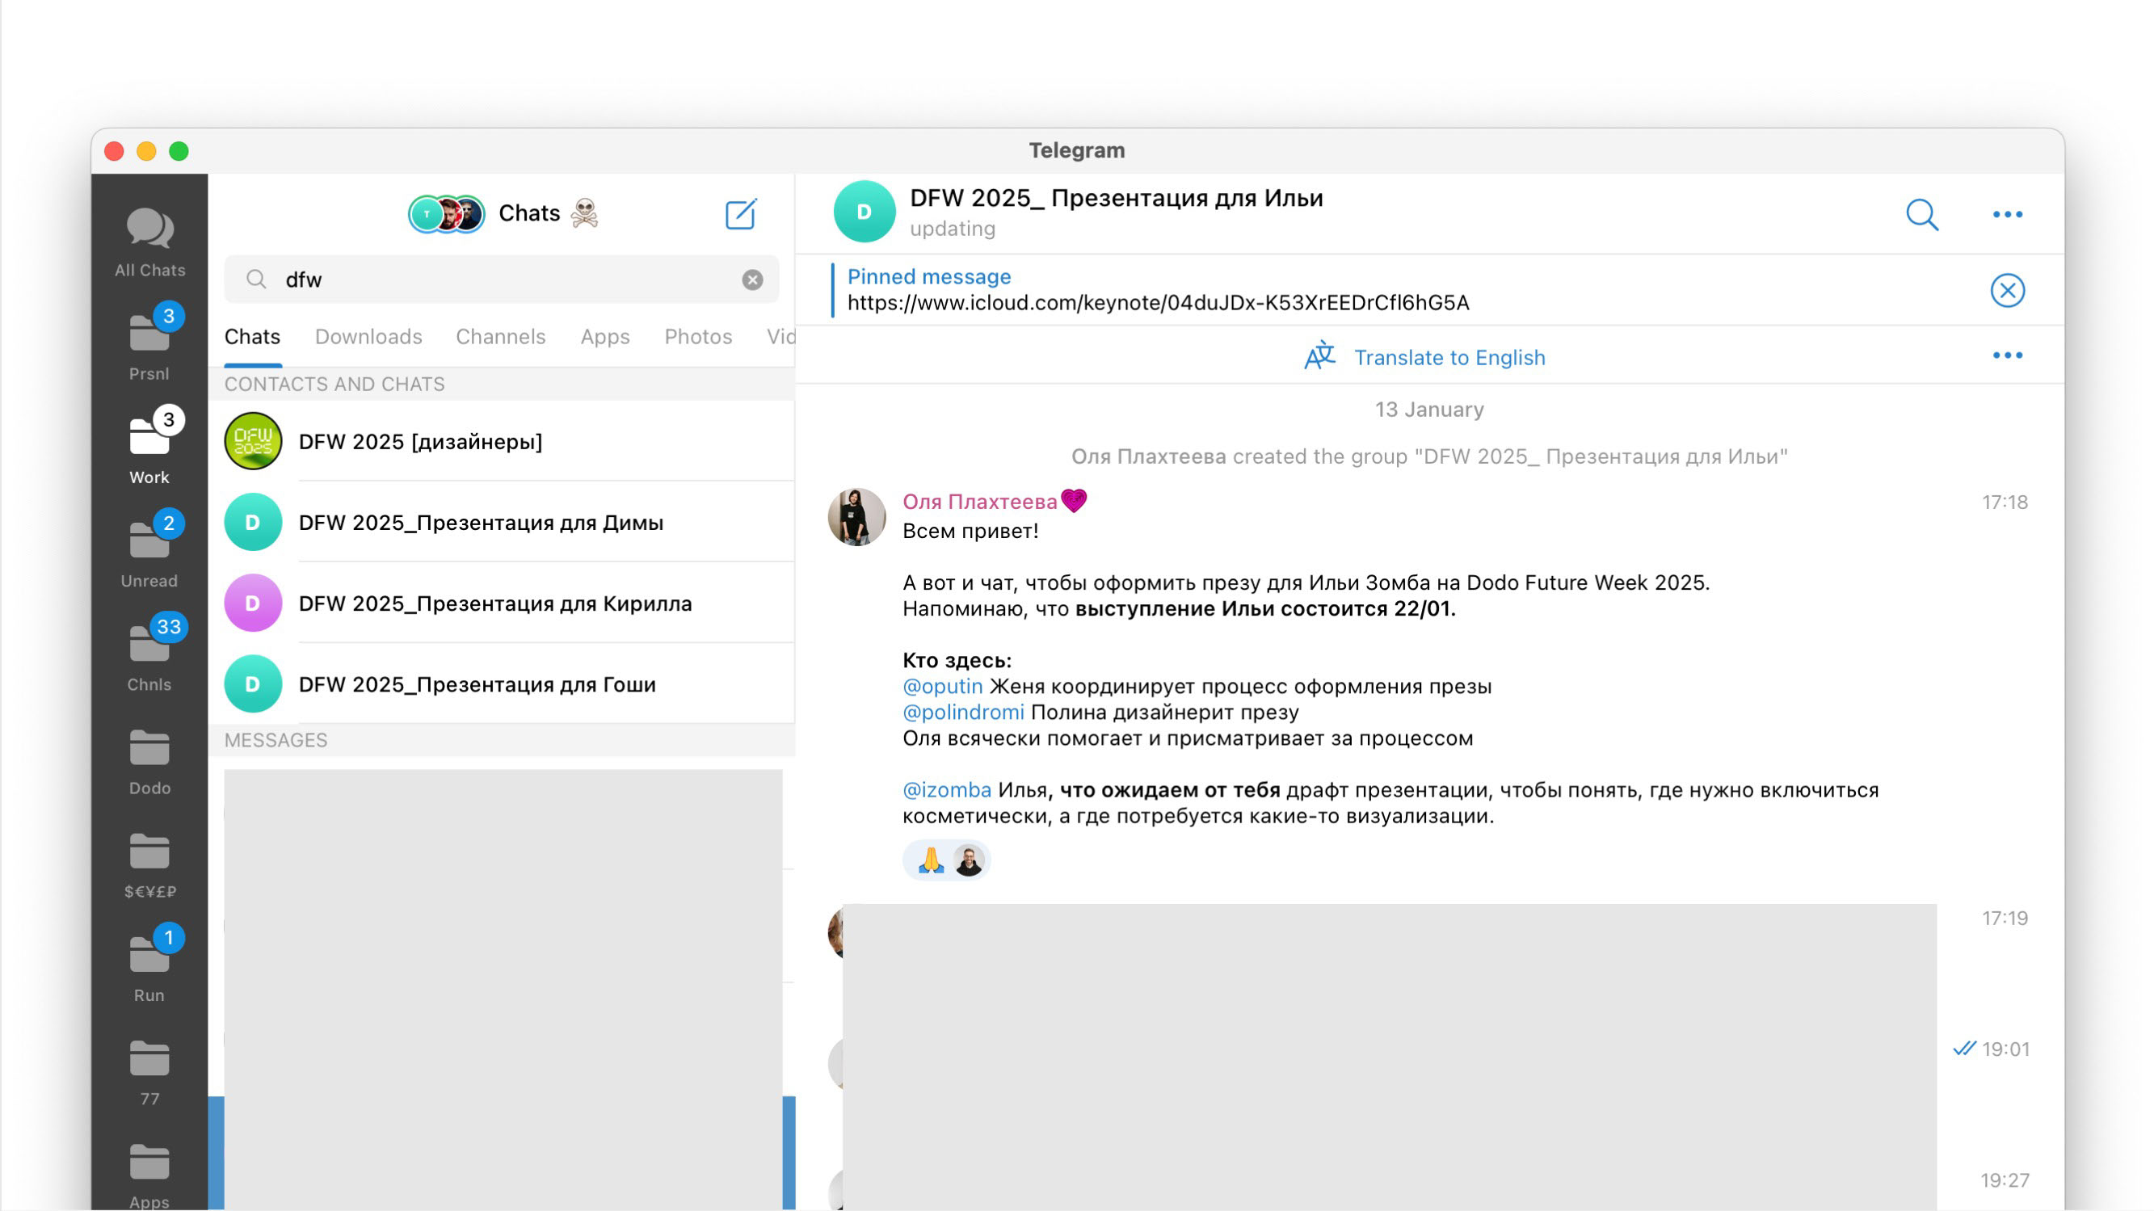The image size is (2154, 1211).
Task: Open chat header more options menu
Action: pos(2007,215)
